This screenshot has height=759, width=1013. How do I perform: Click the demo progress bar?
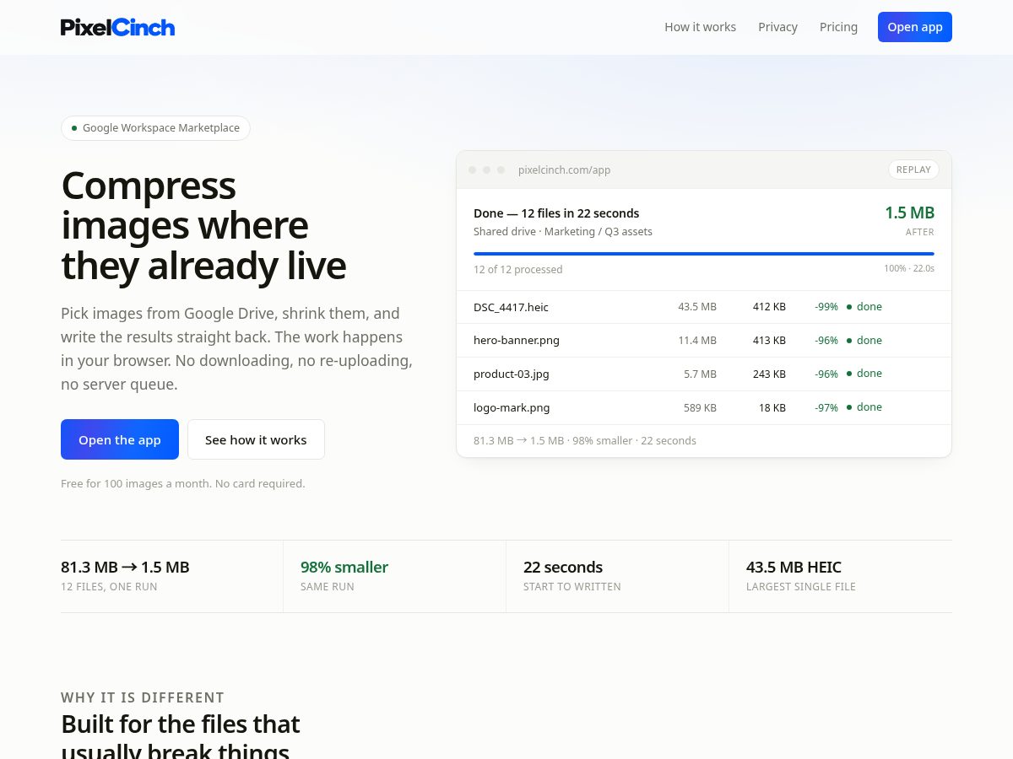click(x=704, y=253)
